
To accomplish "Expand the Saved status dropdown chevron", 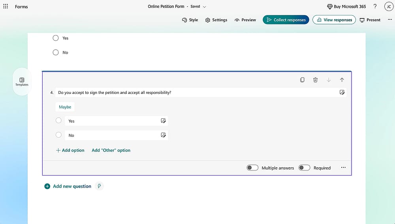I will point(205,7).
